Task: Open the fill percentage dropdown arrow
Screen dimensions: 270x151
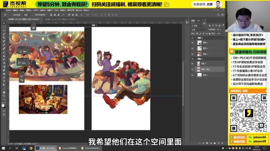Action: point(223,34)
